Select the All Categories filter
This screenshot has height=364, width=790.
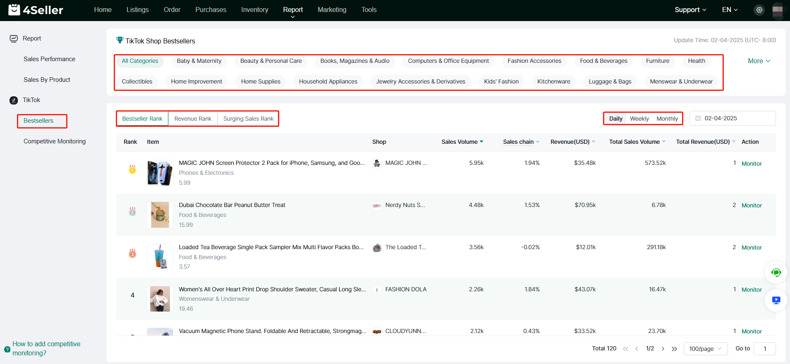140,61
